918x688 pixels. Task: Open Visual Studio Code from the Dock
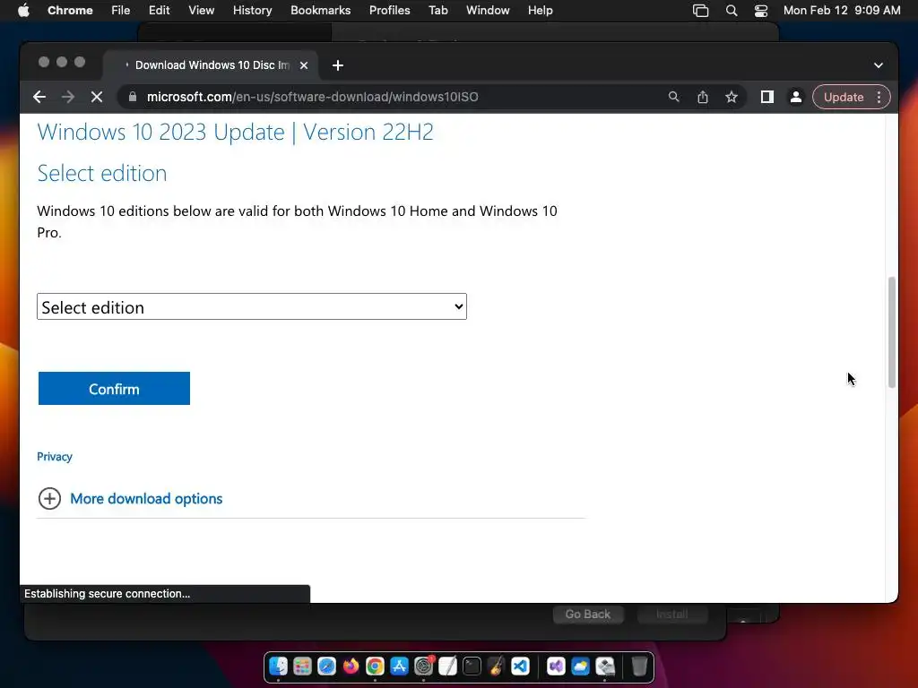[520, 666]
